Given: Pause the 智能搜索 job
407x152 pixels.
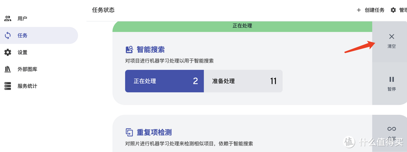Looking at the screenshot, I should pyautogui.click(x=392, y=84).
